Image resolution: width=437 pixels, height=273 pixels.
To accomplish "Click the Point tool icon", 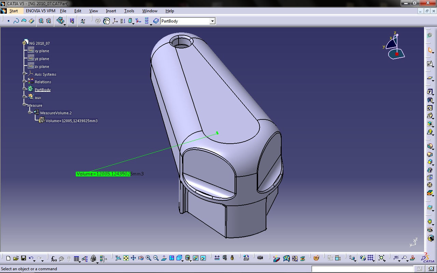I will pyautogui.click(x=9, y=21).
